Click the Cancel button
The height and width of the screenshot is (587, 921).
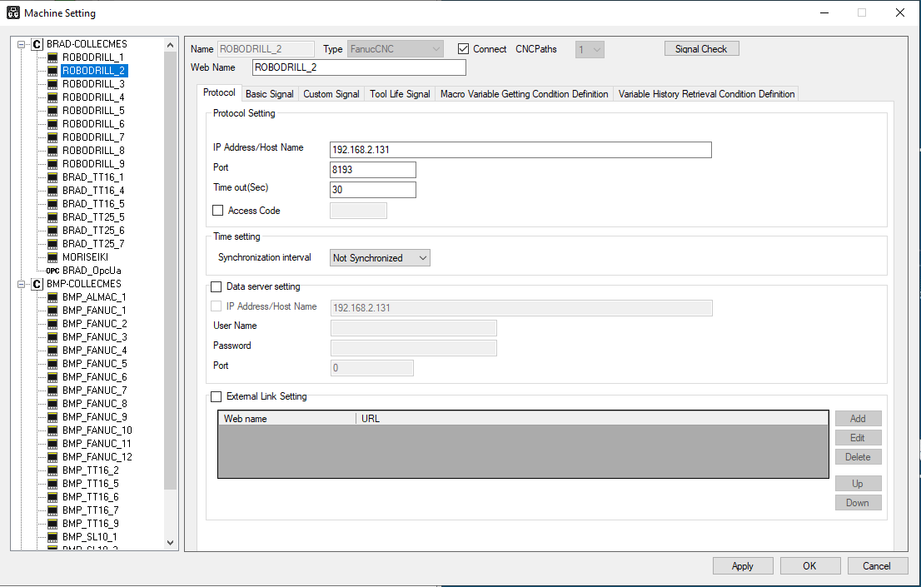click(x=877, y=566)
